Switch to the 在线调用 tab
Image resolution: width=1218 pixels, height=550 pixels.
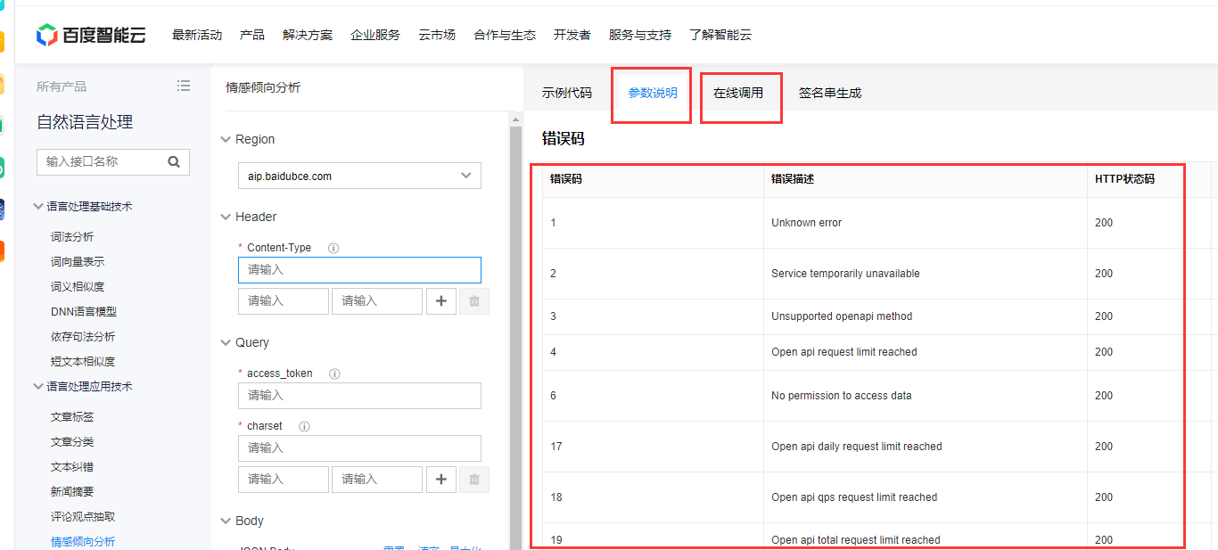tap(738, 93)
